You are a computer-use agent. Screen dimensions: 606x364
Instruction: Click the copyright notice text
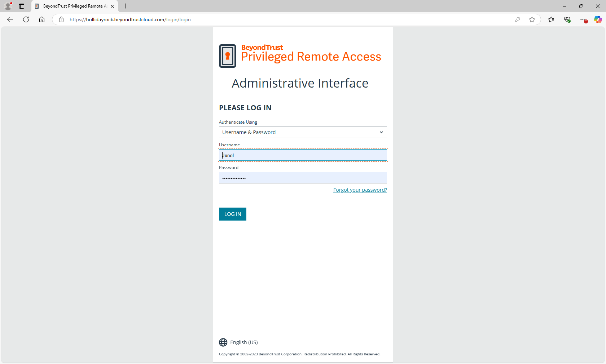click(x=299, y=354)
